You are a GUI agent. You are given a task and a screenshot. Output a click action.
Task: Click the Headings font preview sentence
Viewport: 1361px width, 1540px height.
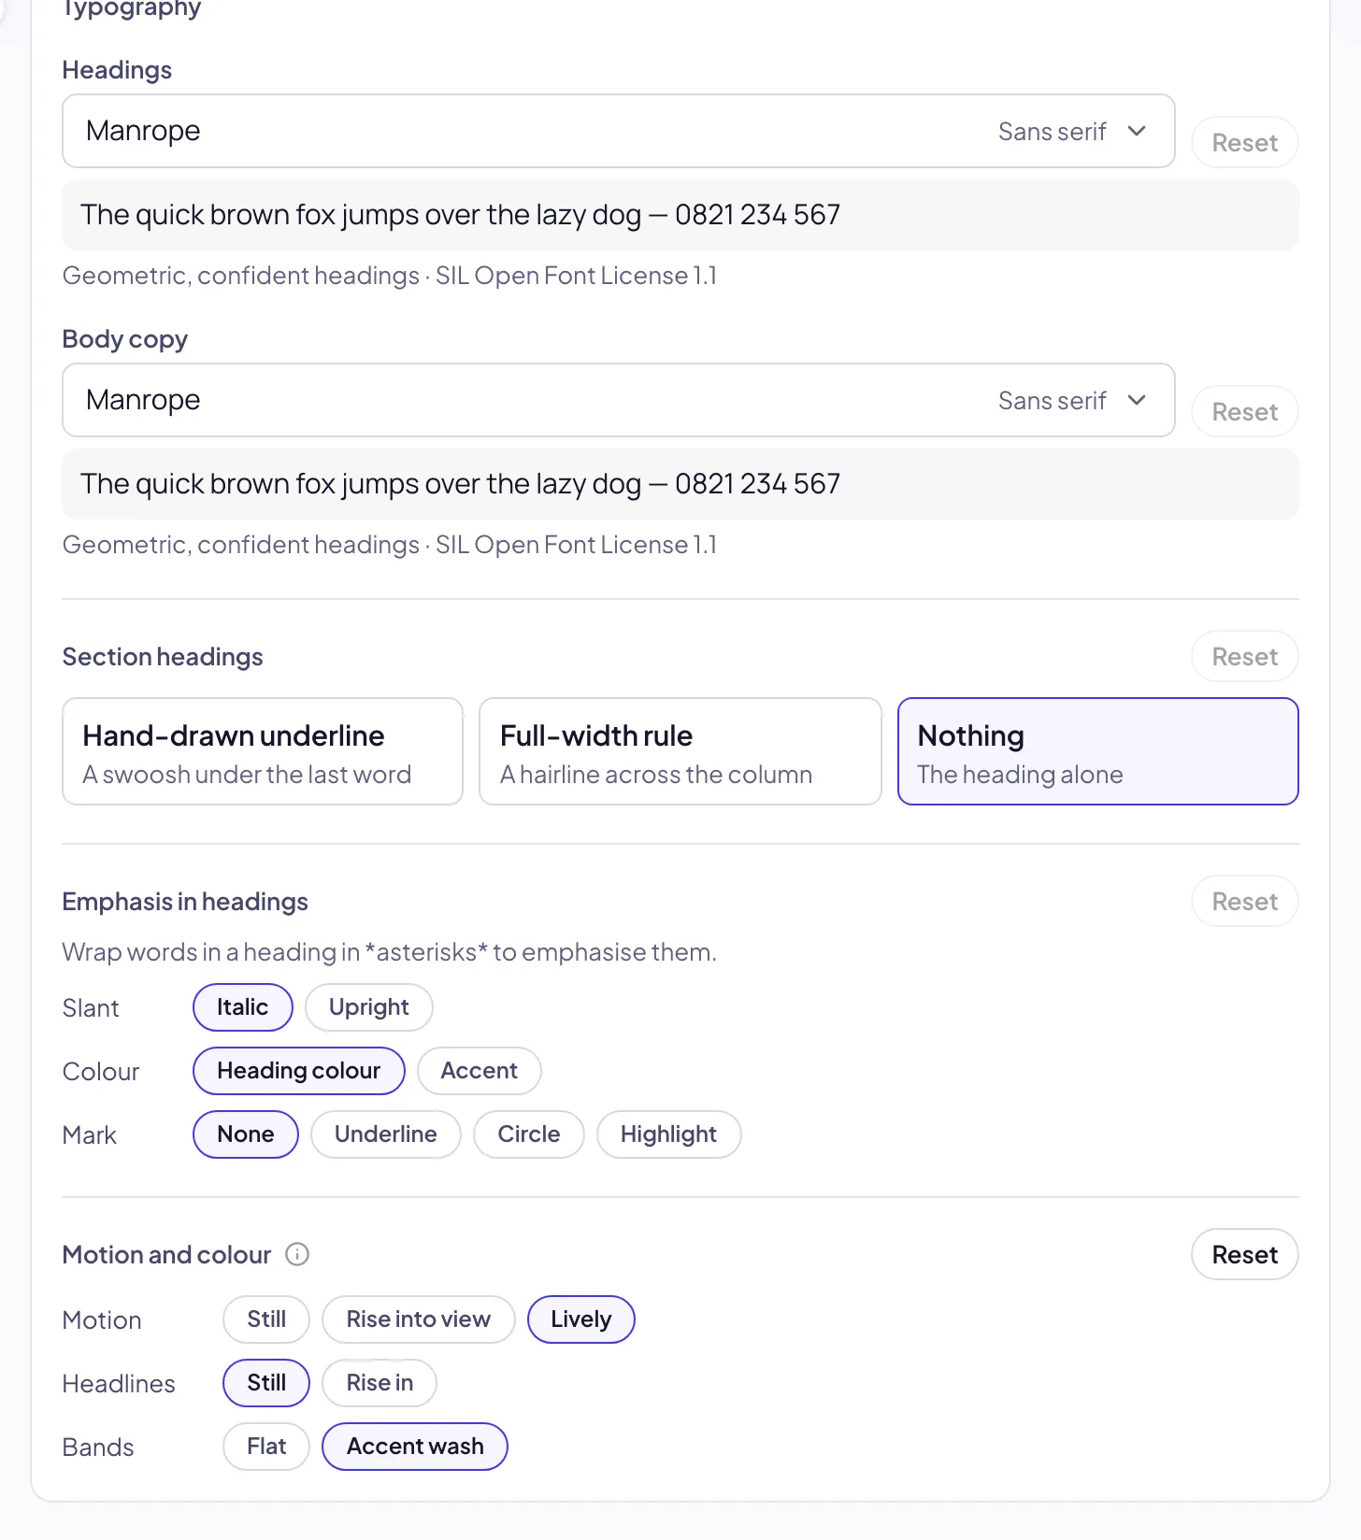(x=460, y=215)
